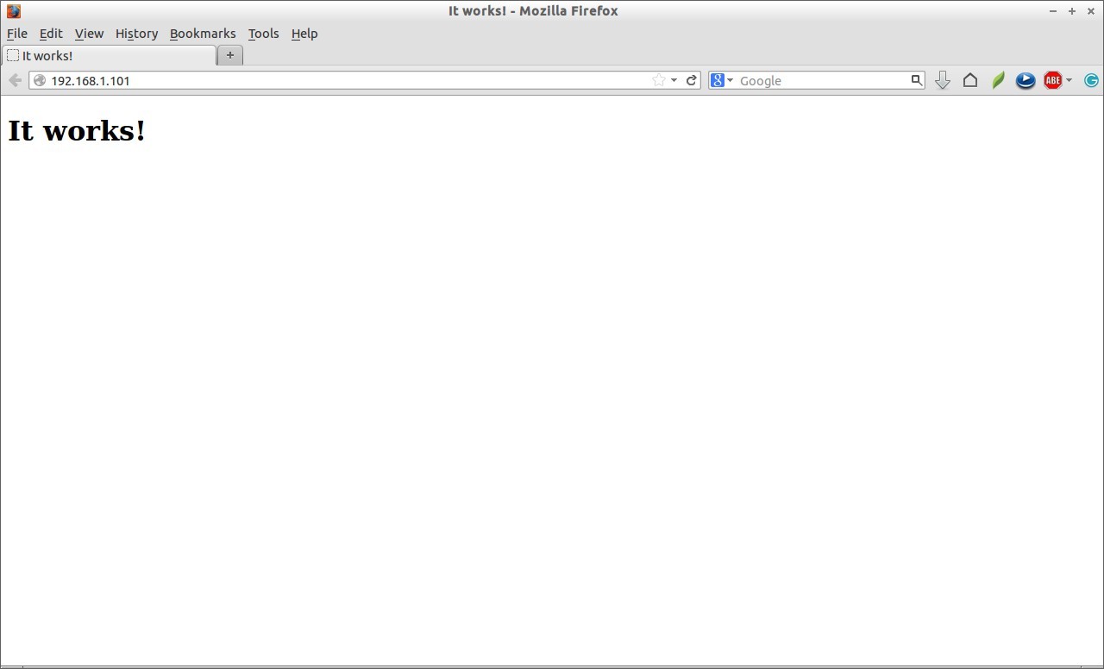Select the 'It works!' tab
This screenshot has height=669, width=1104.
(109, 55)
